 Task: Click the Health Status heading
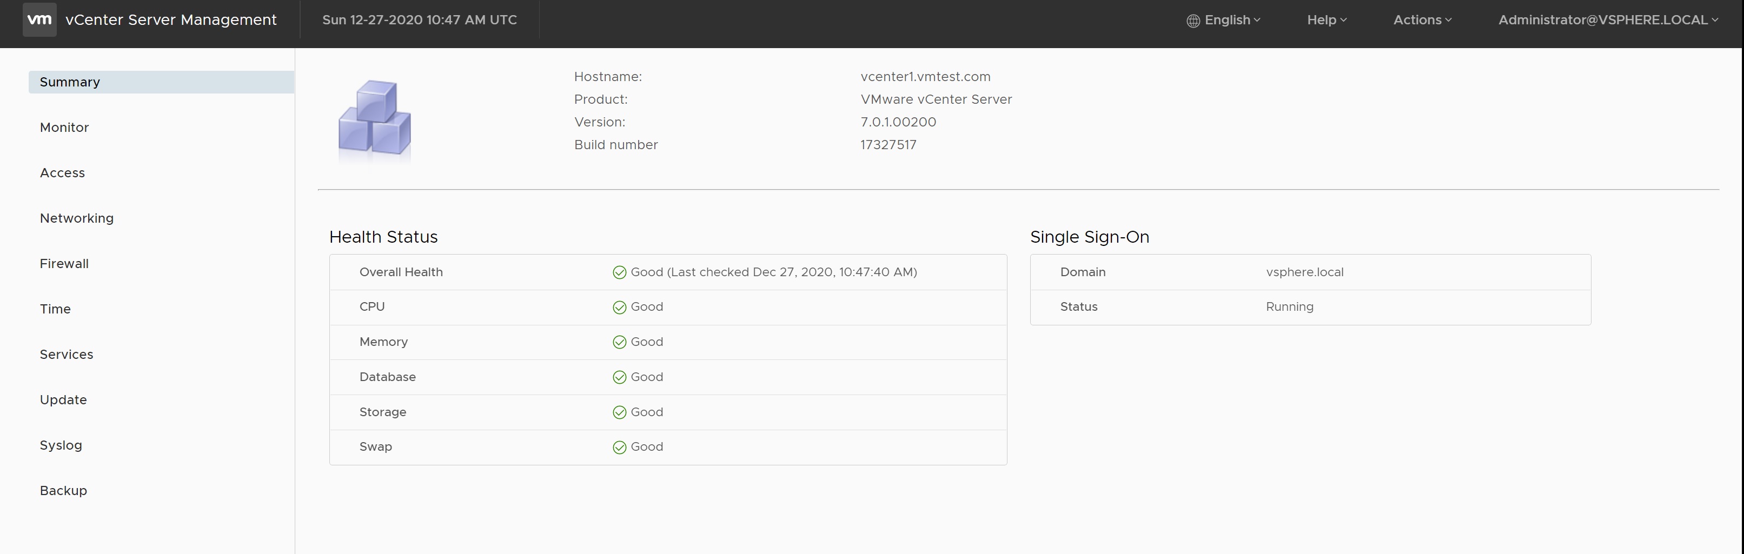tap(383, 237)
